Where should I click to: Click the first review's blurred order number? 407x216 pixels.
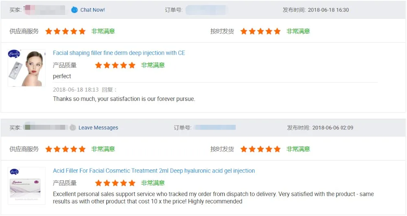(x=206, y=10)
